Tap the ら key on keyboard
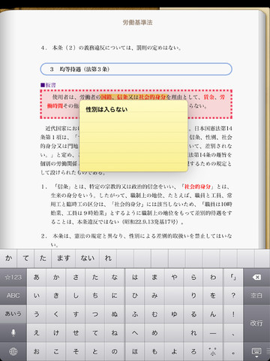 pyautogui.click(x=193, y=277)
